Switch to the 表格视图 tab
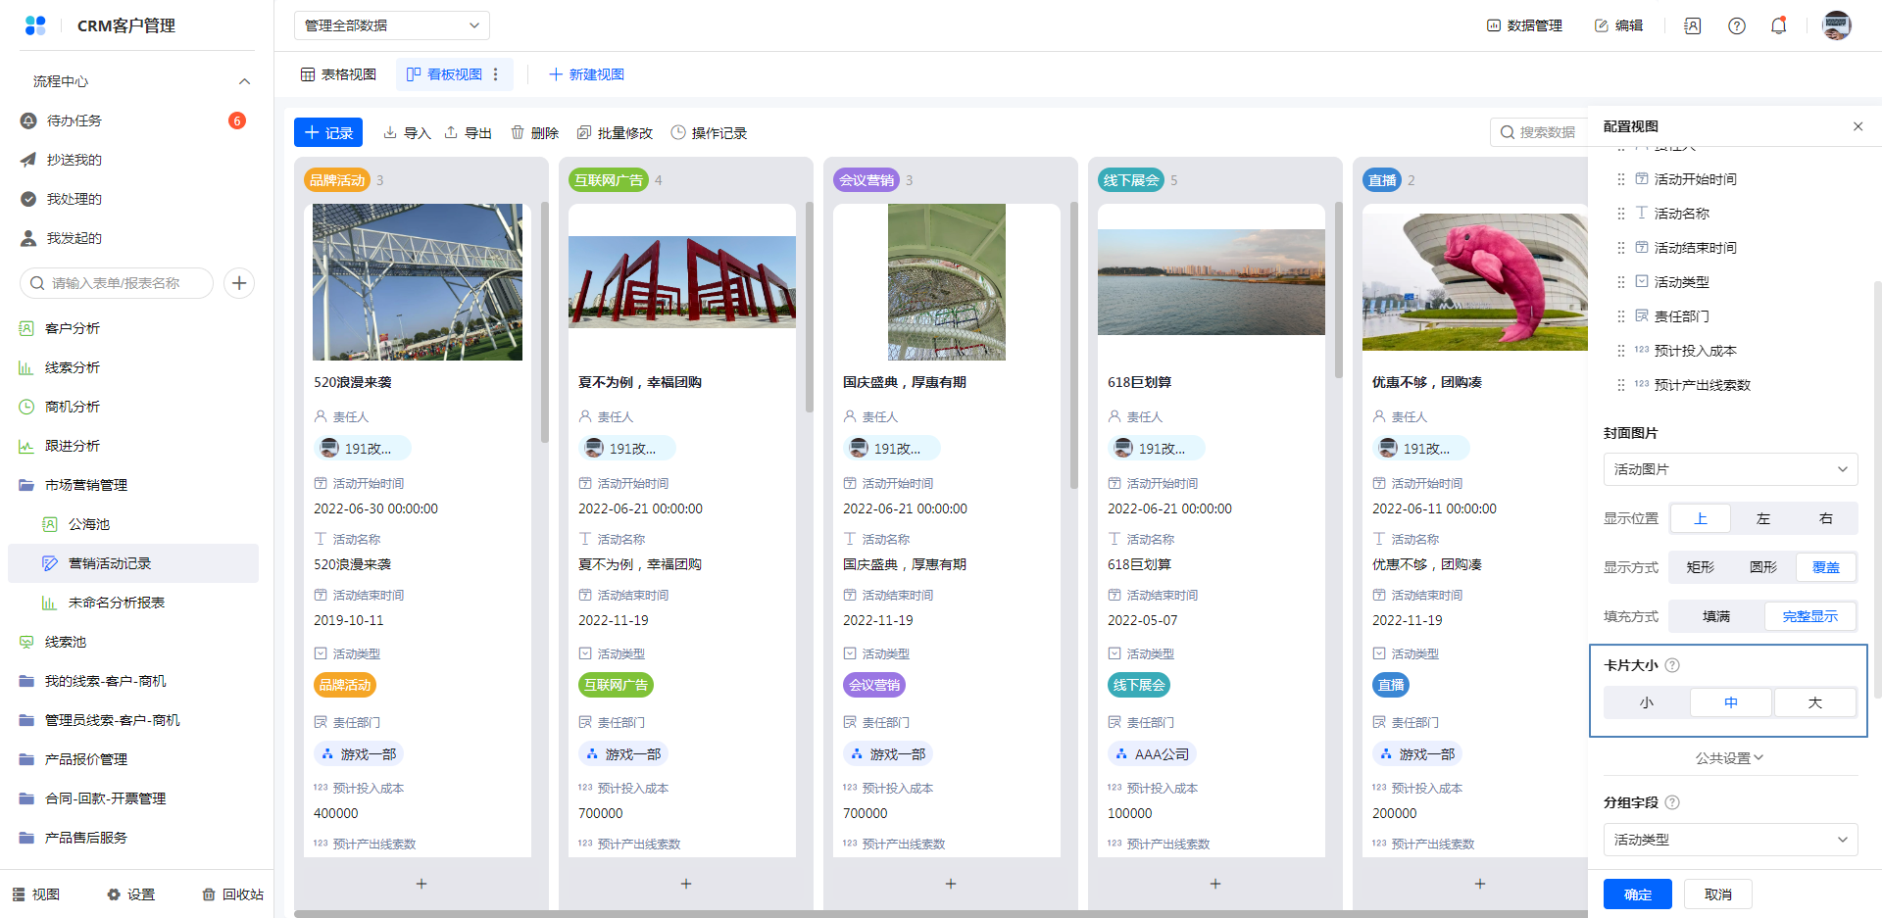Screen dimensions: 1882x918 click(338, 74)
